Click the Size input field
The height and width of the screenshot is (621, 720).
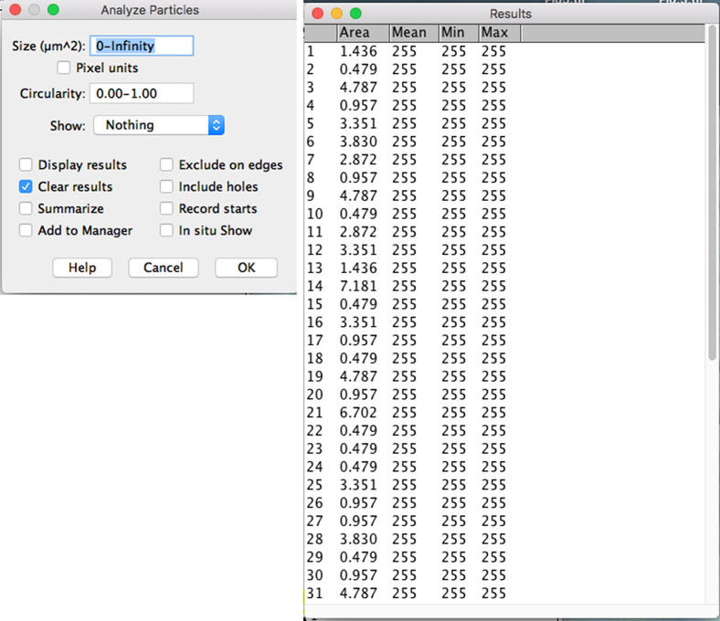click(141, 46)
